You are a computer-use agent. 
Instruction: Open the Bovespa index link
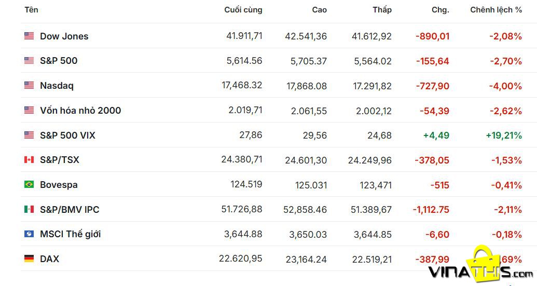59,185
